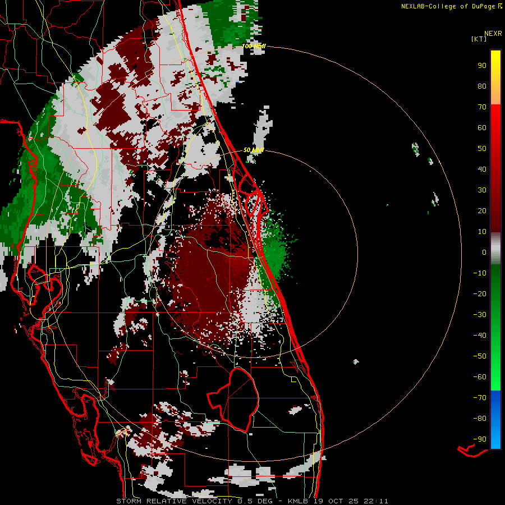The height and width of the screenshot is (505, 505).
Task: Select the 90 value on the velocity scale
Action: pyautogui.click(x=482, y=66)
